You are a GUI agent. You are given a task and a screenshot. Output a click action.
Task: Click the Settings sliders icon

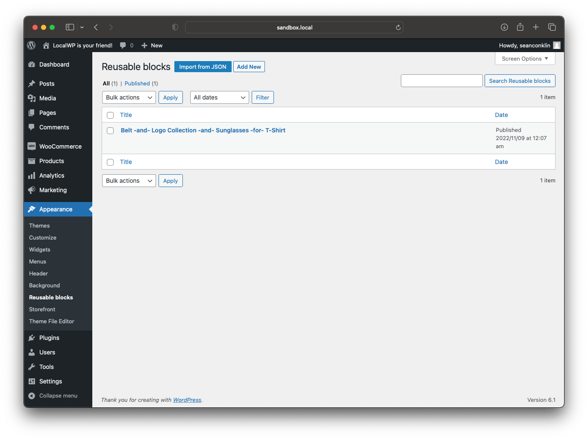(x=32, y=381)
